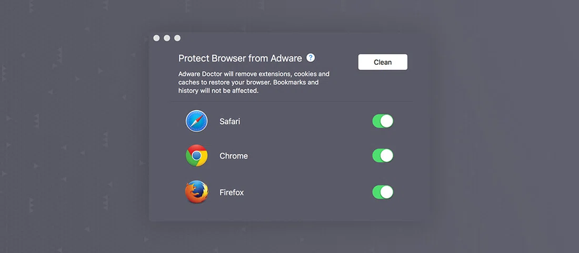Open help via the question mark icon
Viewport: 579px width, 253px height.
pos(311,57)
